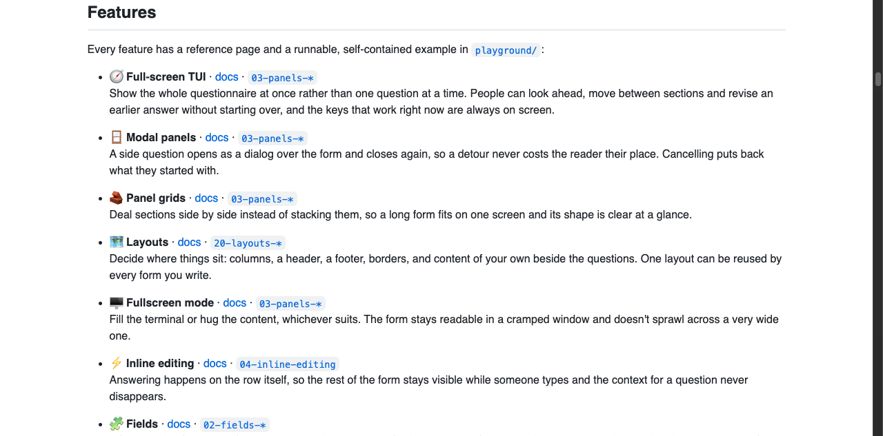Open the docs link for Fullscreen mode
Screen dimensions: 883x436
tap(235, 303)
